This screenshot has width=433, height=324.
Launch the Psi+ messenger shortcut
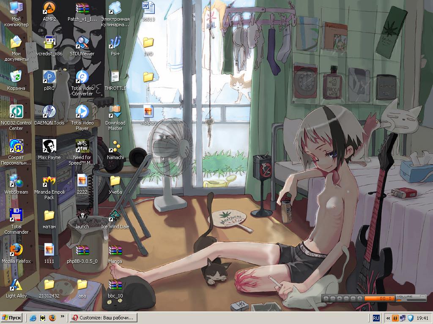[115, 46]
